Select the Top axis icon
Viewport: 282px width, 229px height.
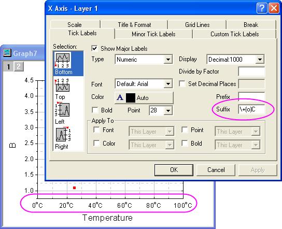tap(62, 85)
